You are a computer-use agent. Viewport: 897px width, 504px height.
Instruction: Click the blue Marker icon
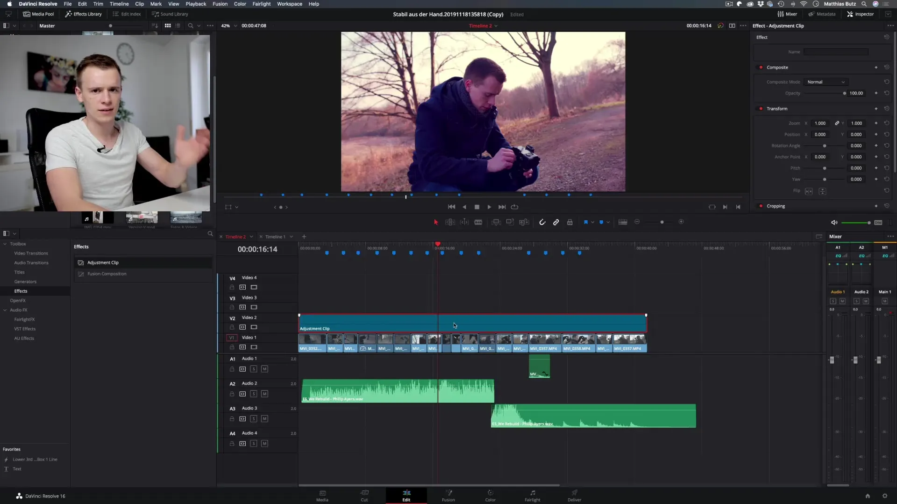point(601,222)
